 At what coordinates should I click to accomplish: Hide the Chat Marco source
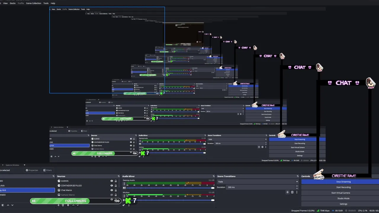[112, 190]
